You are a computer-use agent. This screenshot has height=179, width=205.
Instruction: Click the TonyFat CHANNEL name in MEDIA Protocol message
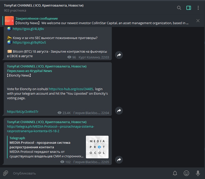(47, 122)
